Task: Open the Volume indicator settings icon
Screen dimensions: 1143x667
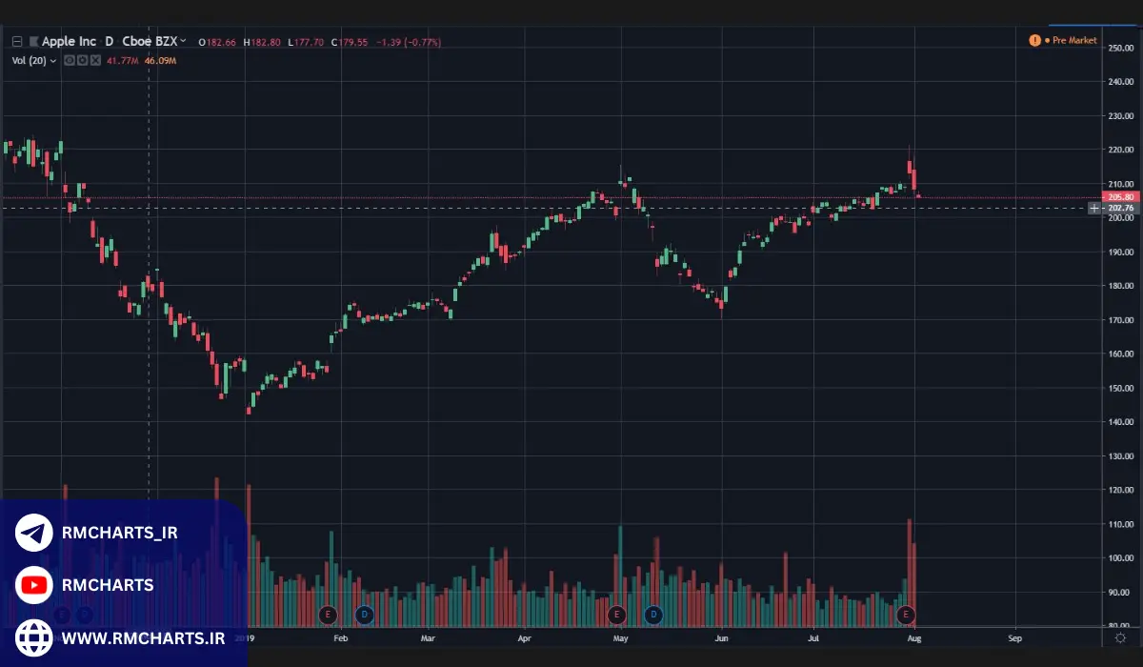Action: 82,61
